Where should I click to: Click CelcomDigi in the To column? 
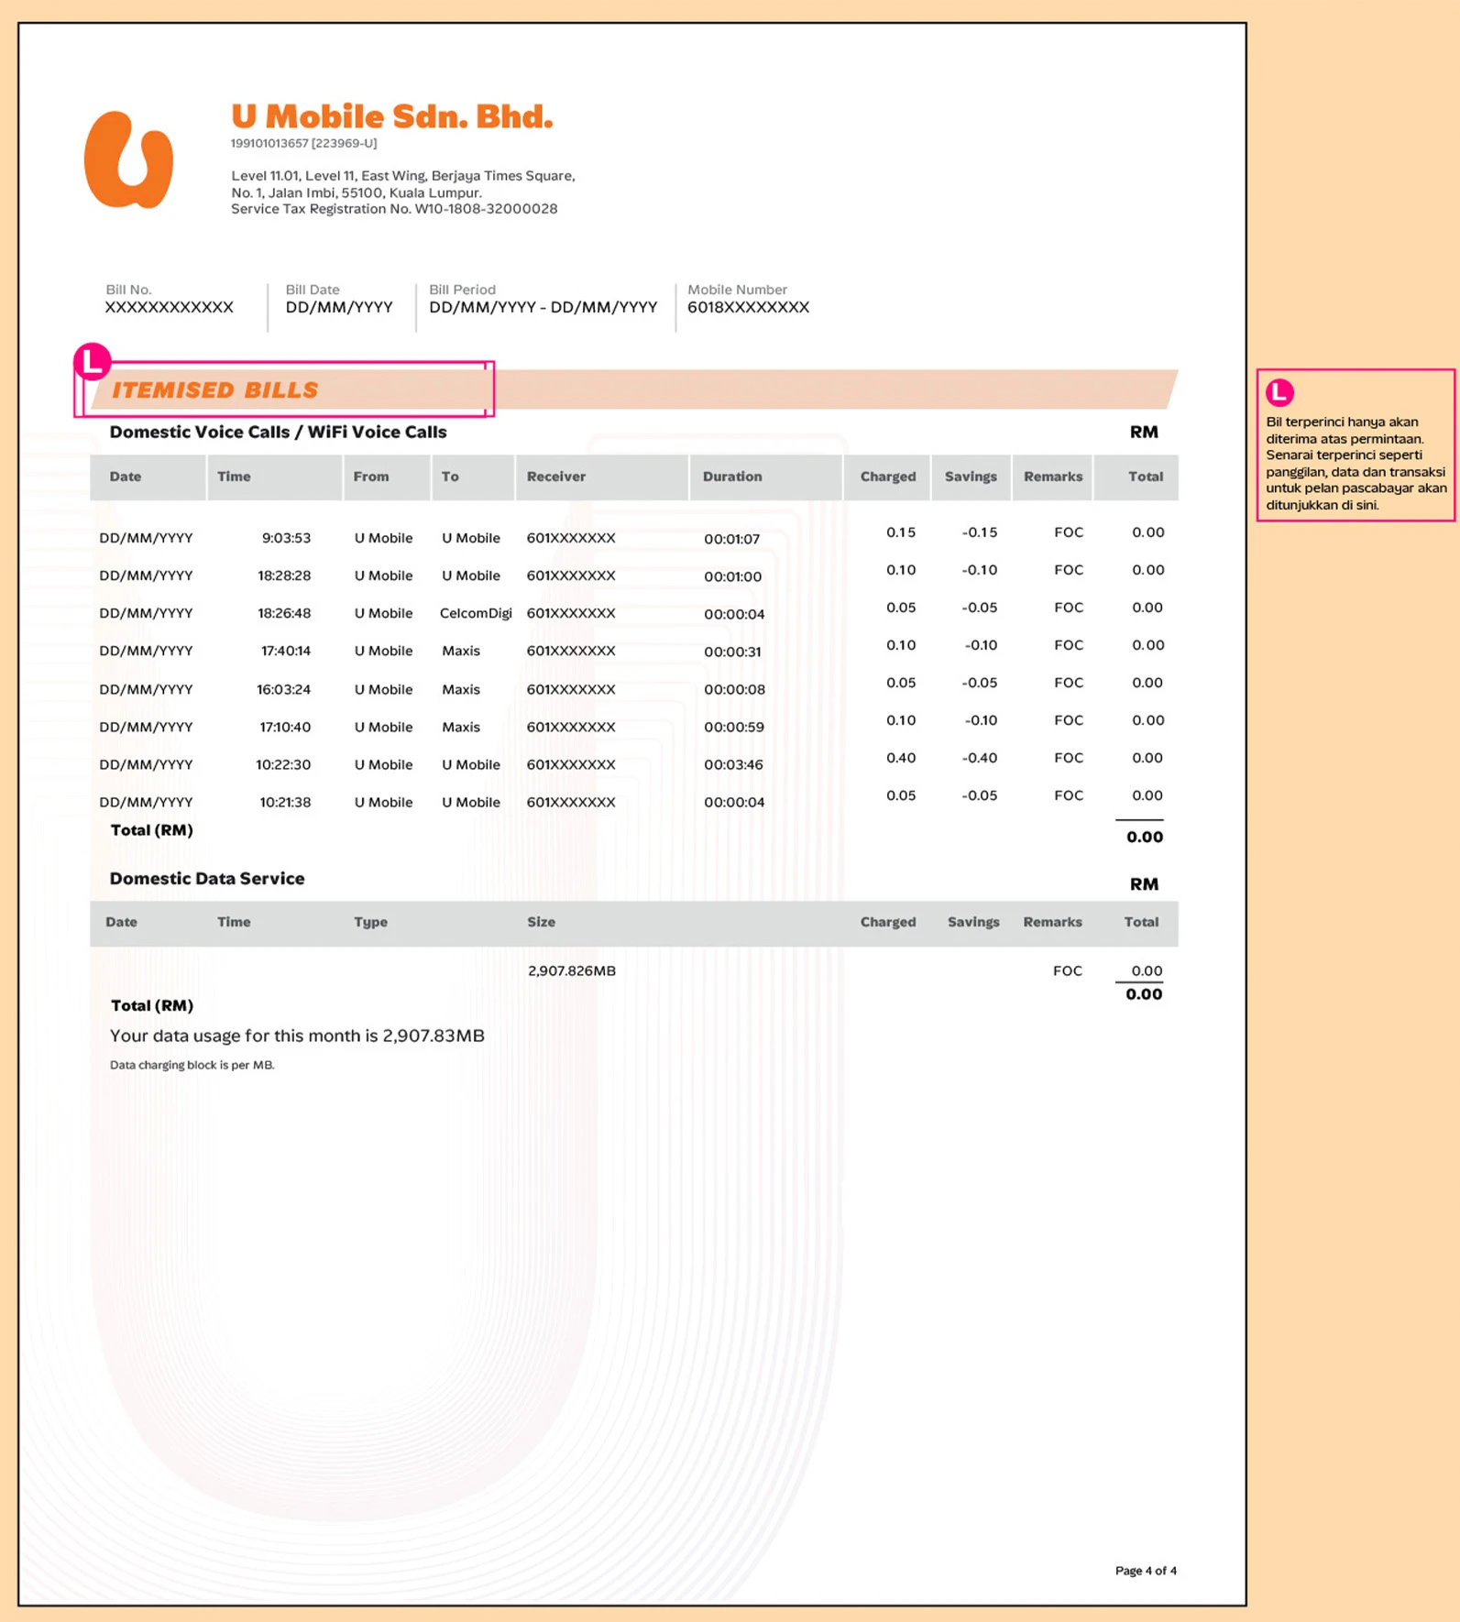pos(476,613)
